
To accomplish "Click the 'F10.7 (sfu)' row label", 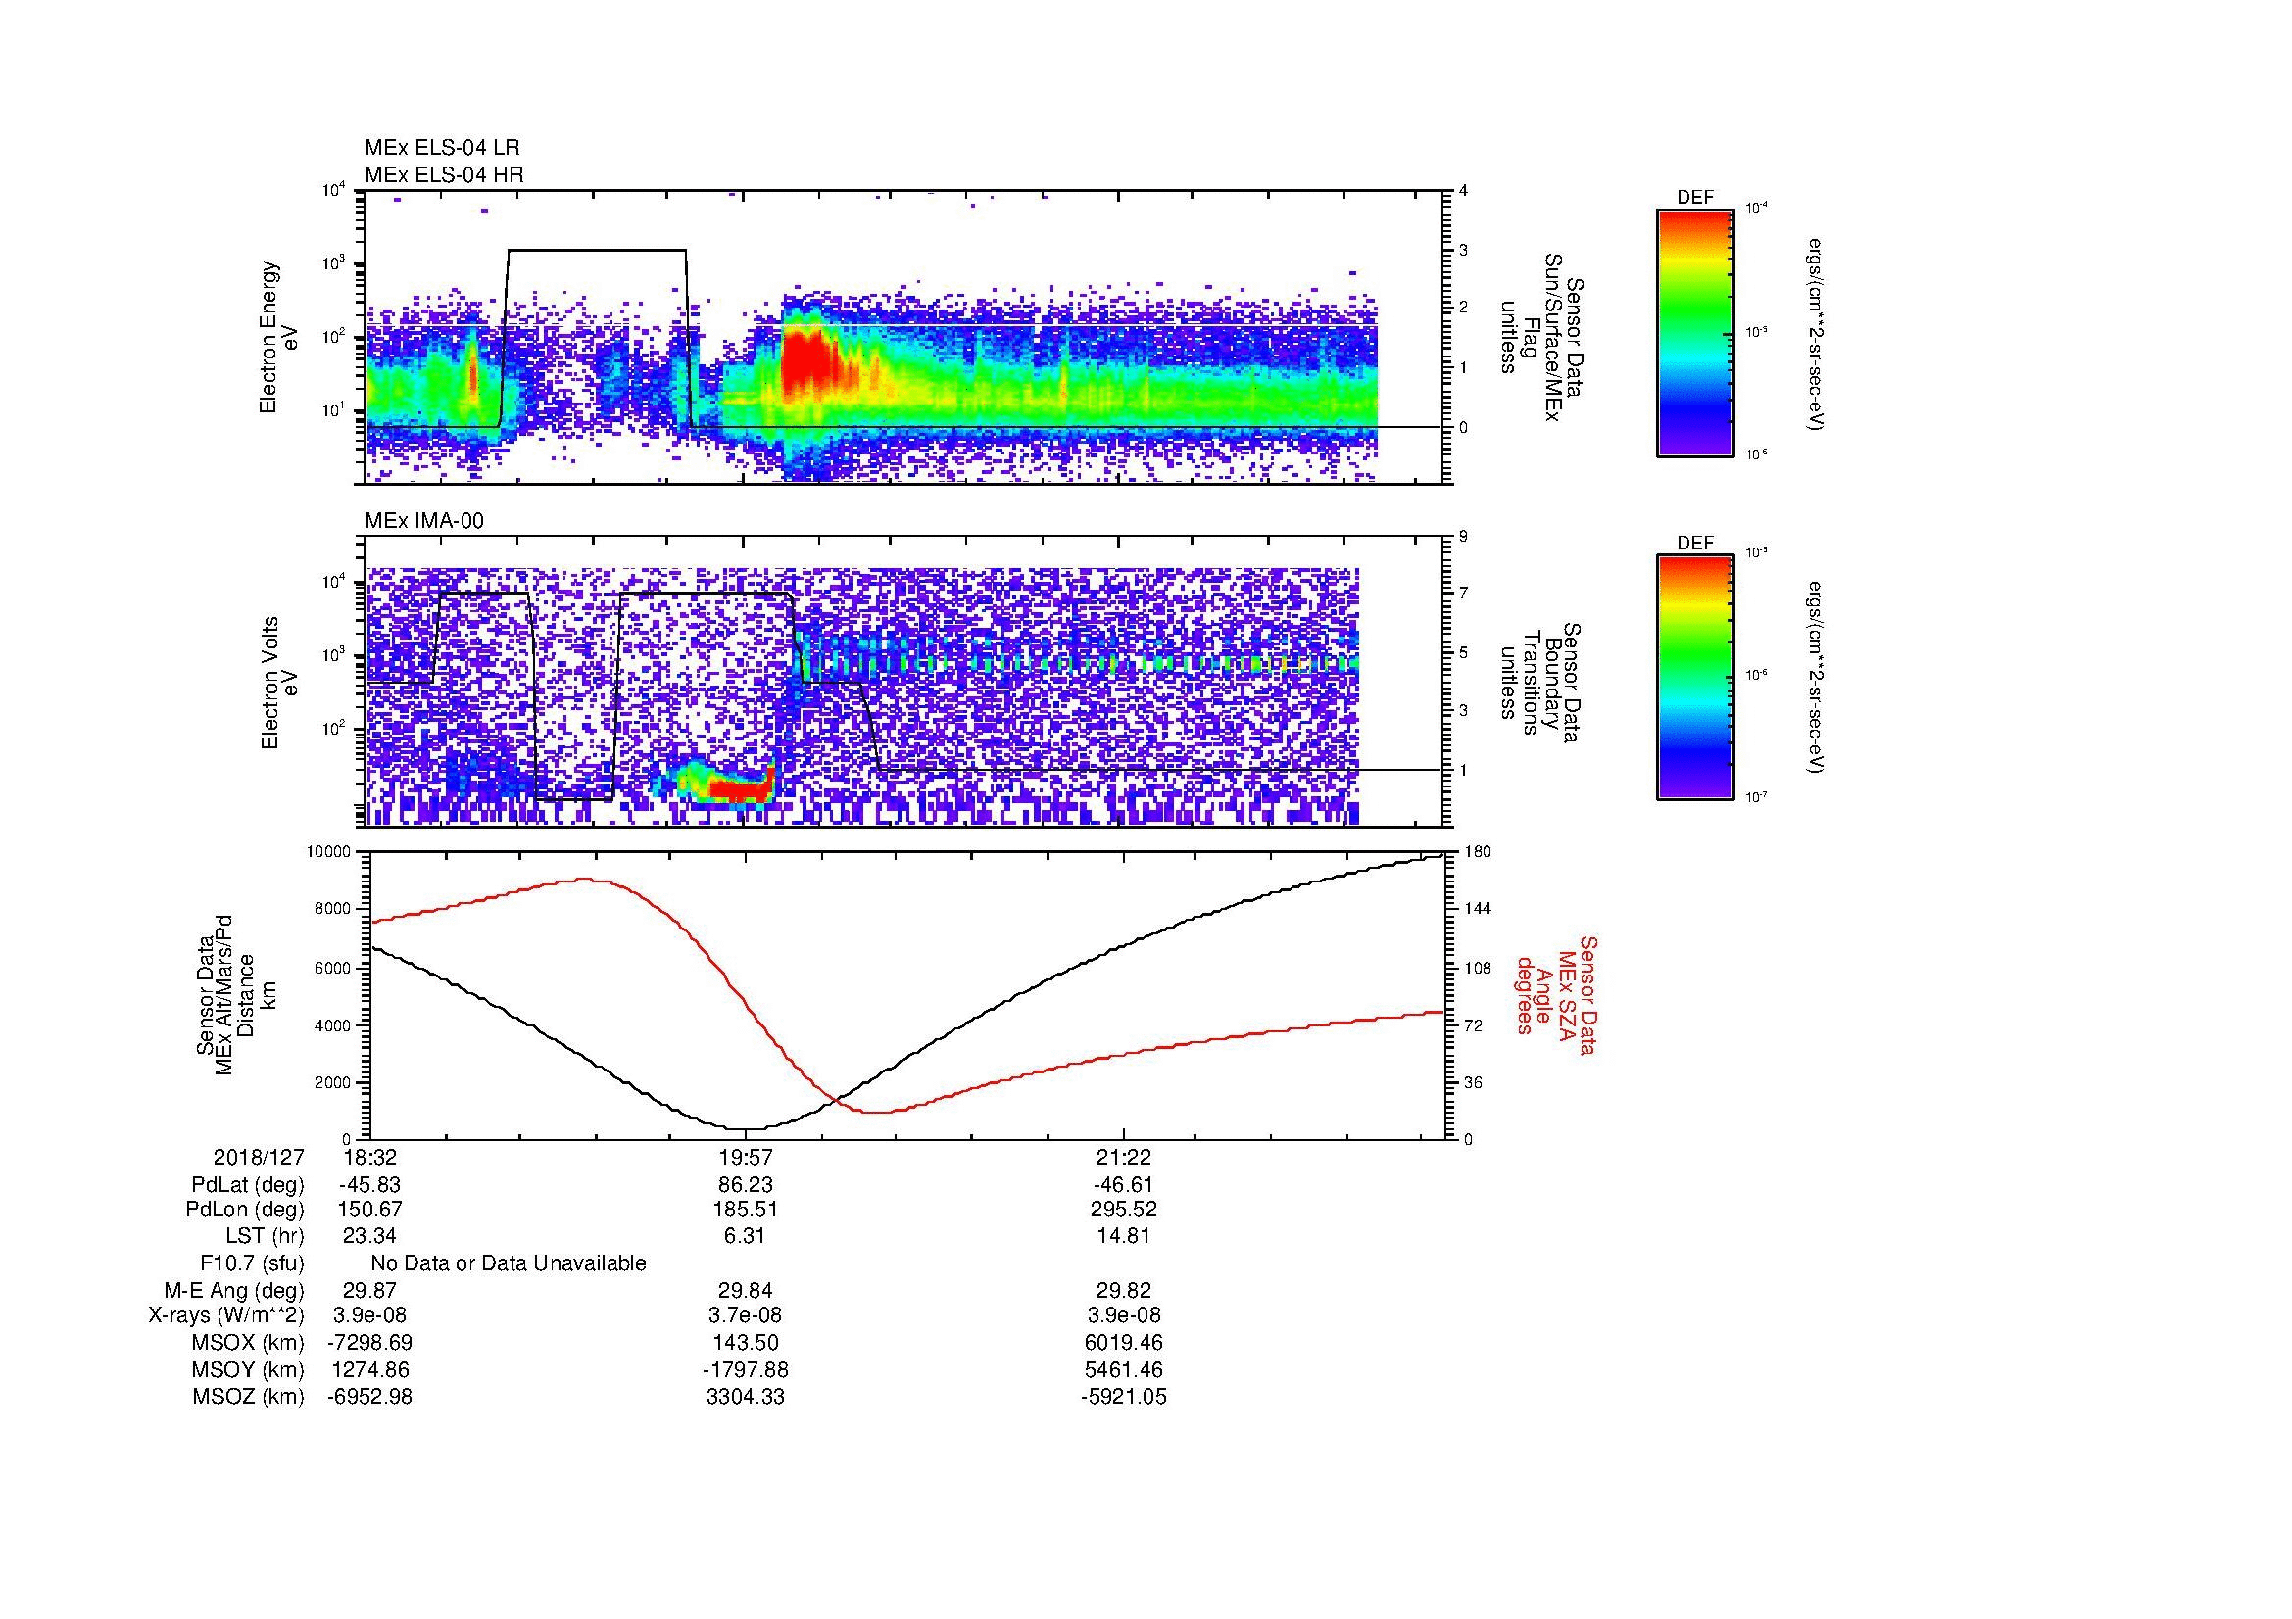I will (252, 1263).
